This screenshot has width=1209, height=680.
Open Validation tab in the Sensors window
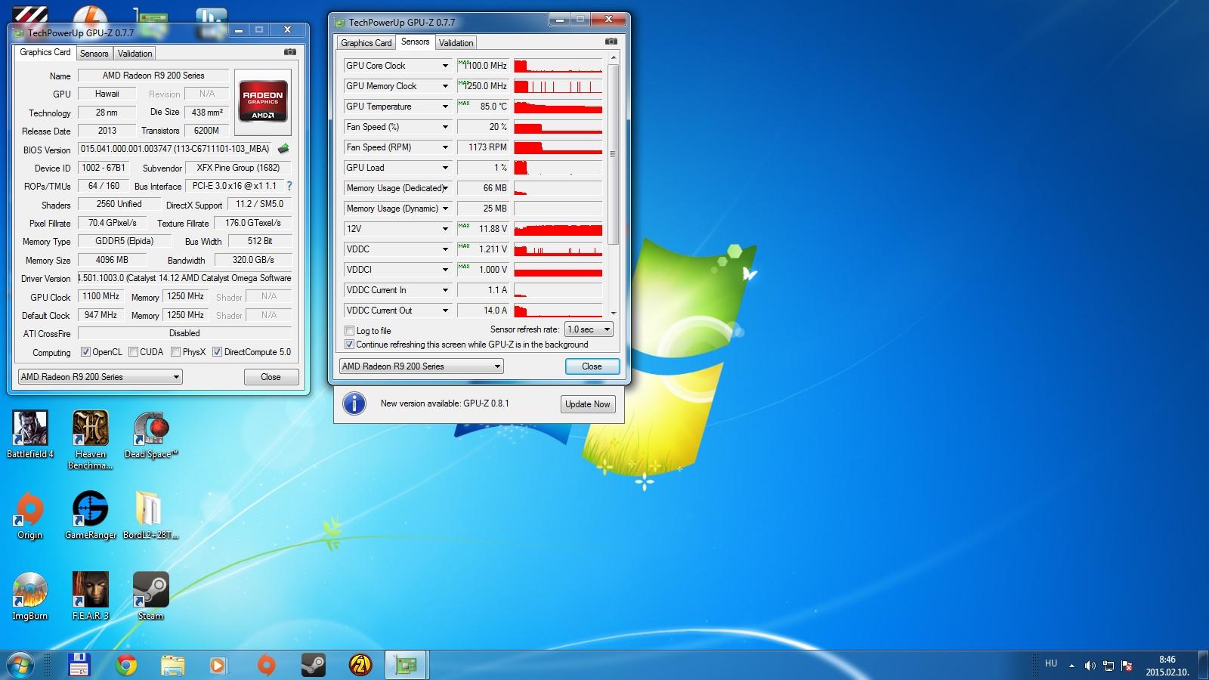tap(456, 43)
